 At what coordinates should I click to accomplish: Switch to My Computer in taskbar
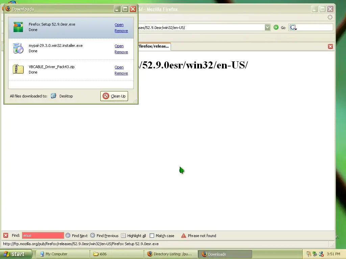coord(63,254)
